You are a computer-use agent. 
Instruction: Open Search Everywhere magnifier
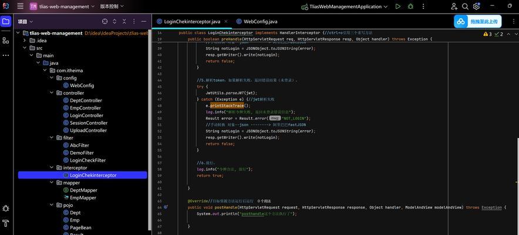[465, 6]
